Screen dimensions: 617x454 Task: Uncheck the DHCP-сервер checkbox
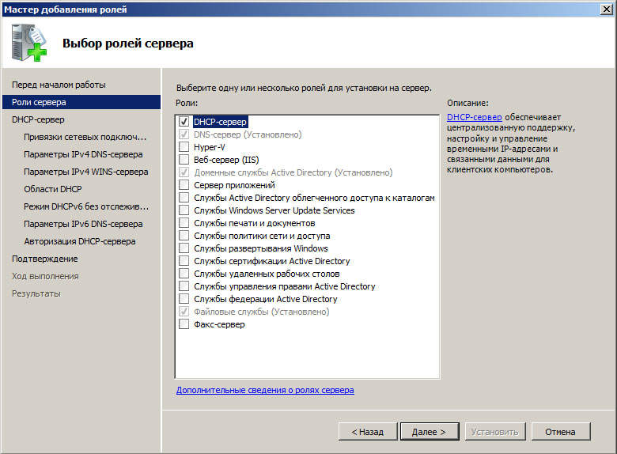click(x=184, y=122)
